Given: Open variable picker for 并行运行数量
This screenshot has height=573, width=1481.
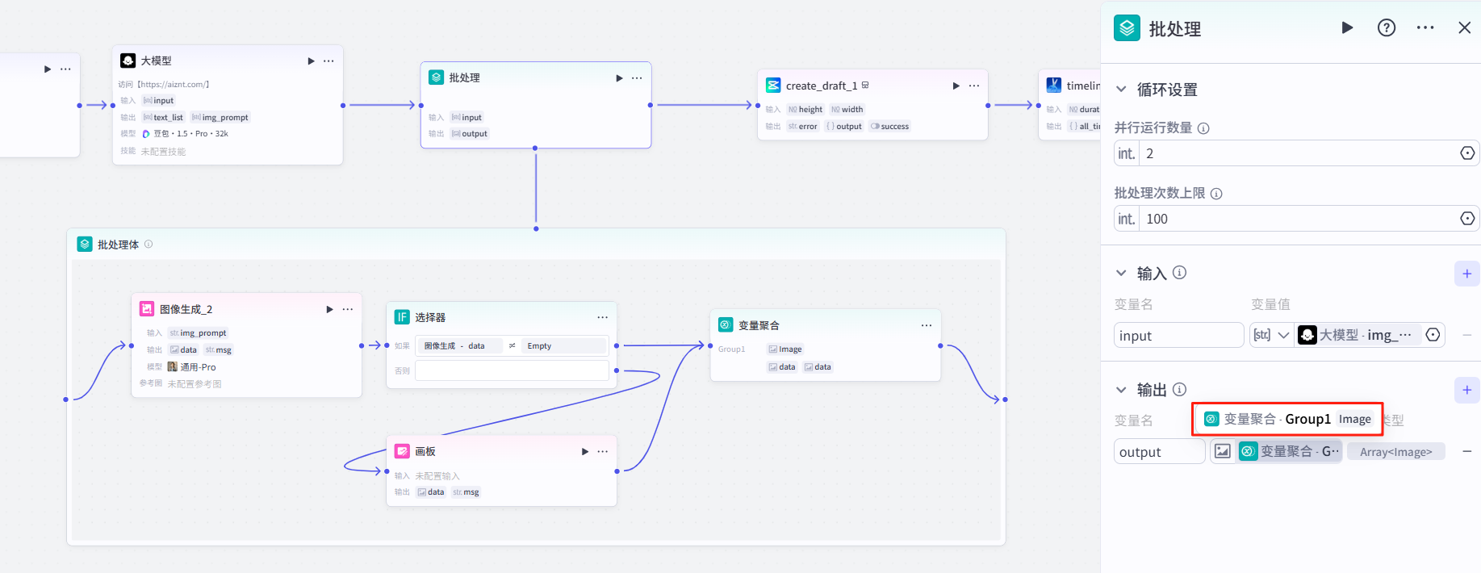Looking at the screenshot, I should point(1467,153).
